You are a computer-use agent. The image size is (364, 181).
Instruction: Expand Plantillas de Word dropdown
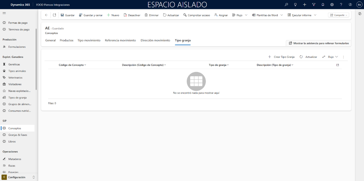[282, 15]
